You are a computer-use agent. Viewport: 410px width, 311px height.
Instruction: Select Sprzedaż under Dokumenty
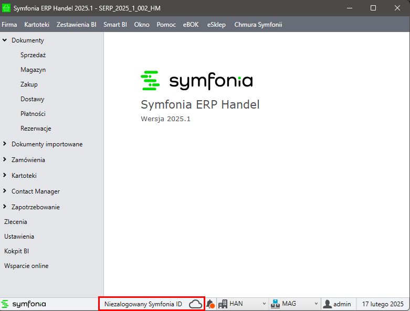pos(33,55)
